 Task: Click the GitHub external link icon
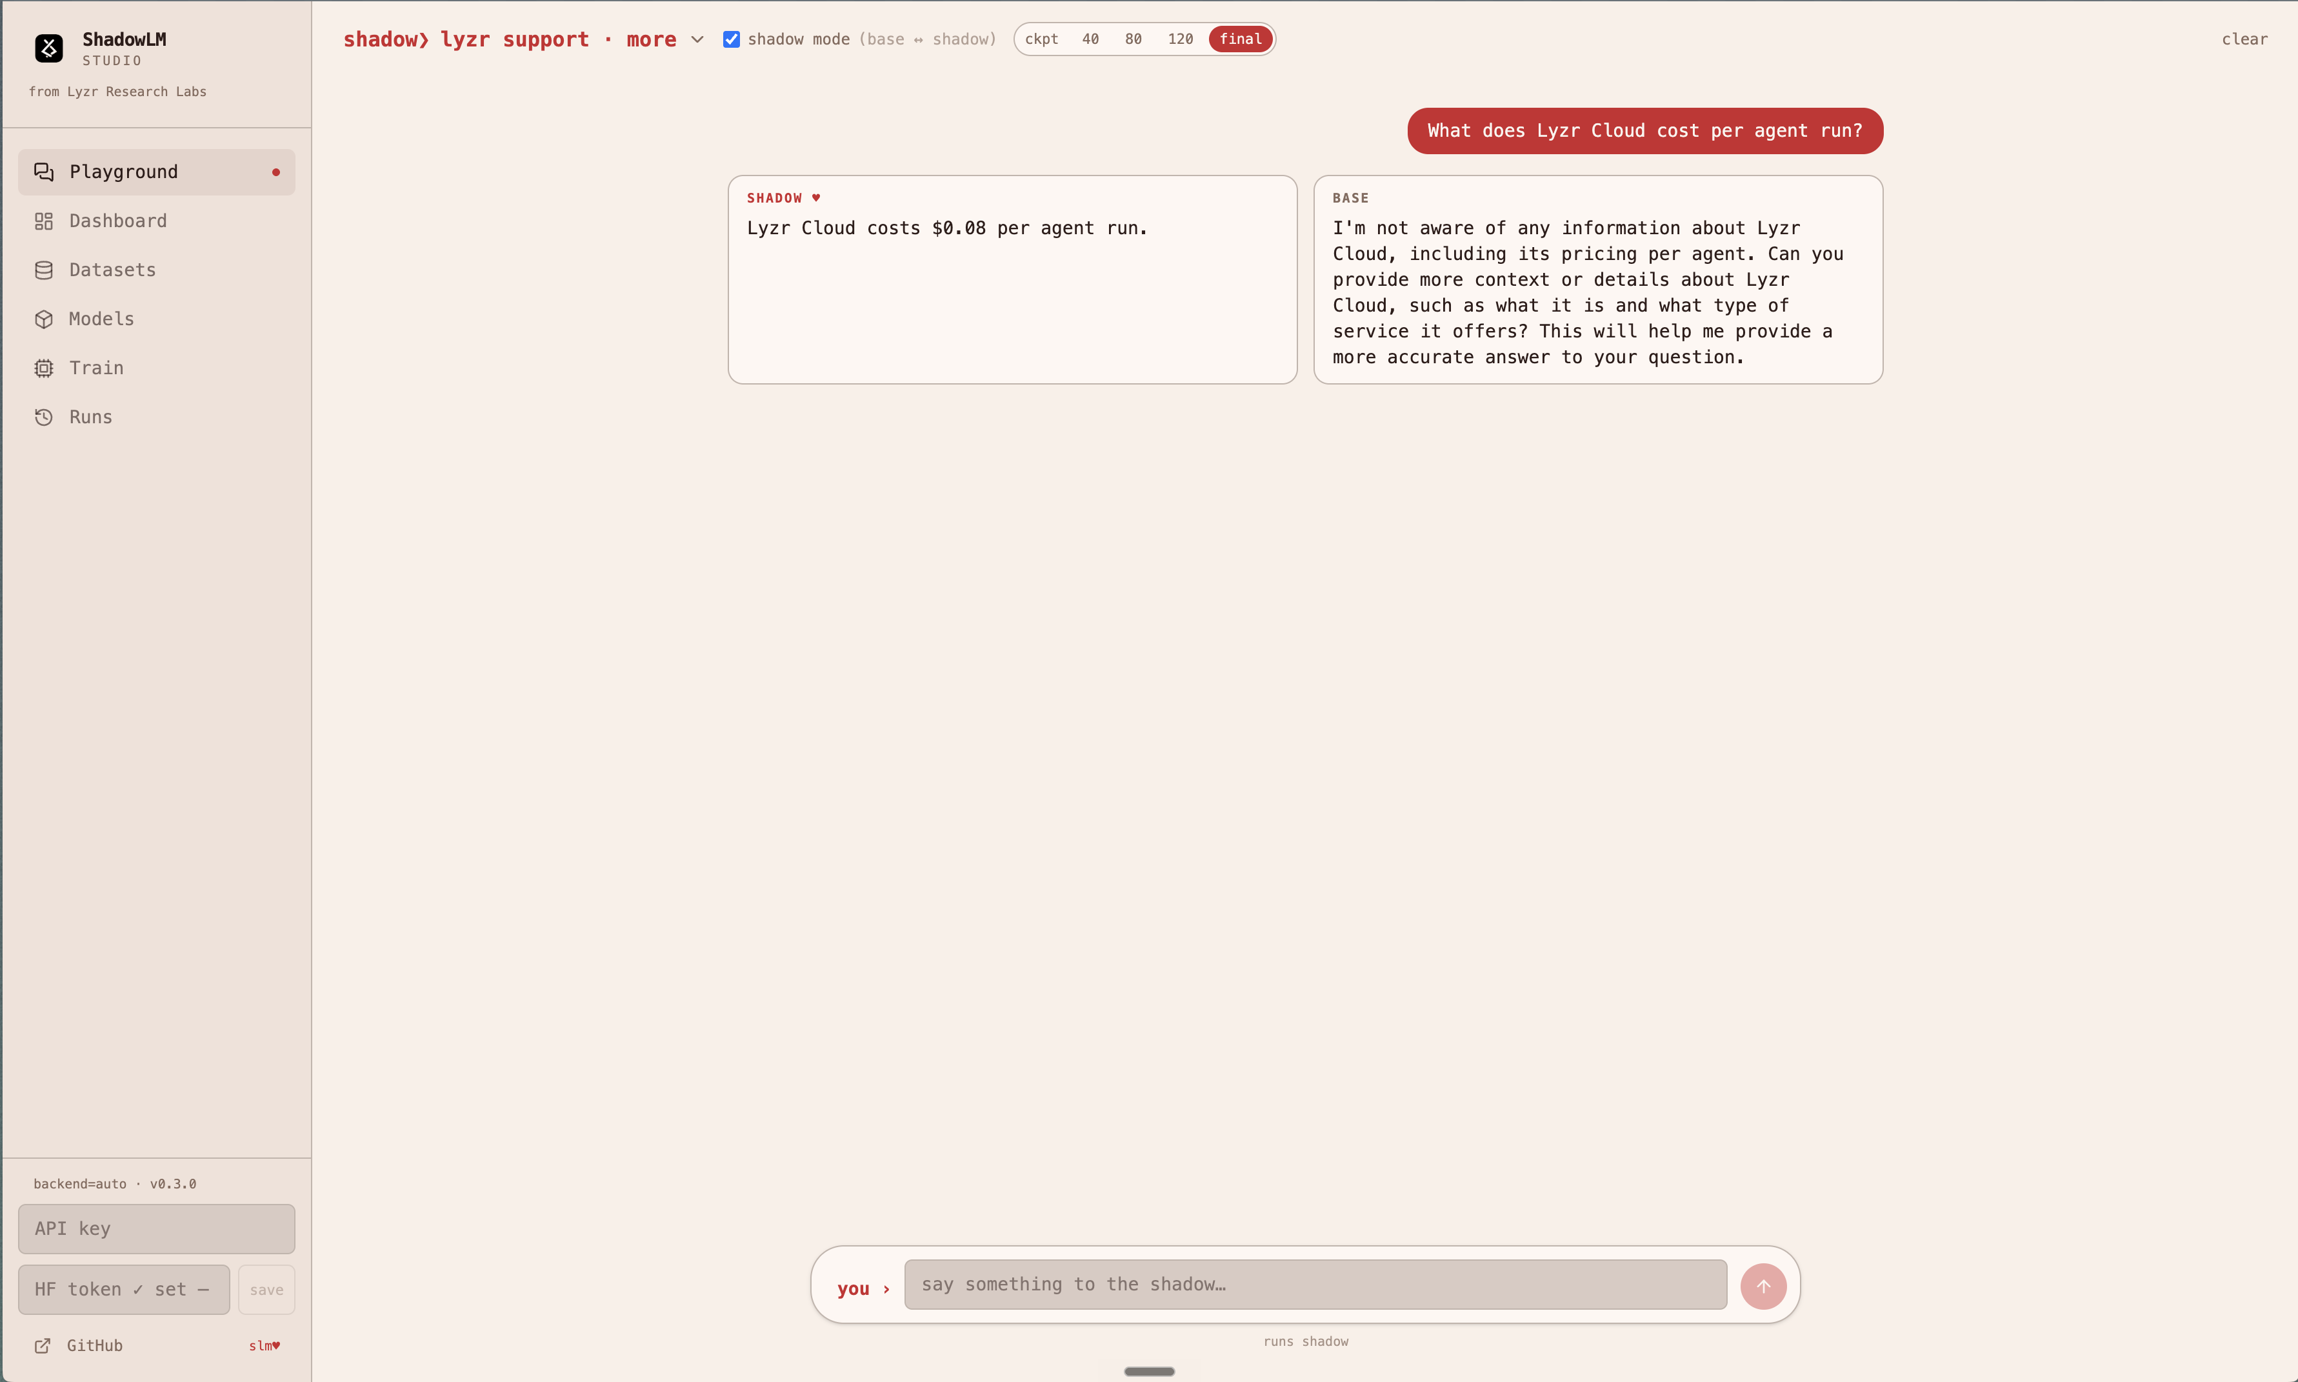click(43, 1346)
